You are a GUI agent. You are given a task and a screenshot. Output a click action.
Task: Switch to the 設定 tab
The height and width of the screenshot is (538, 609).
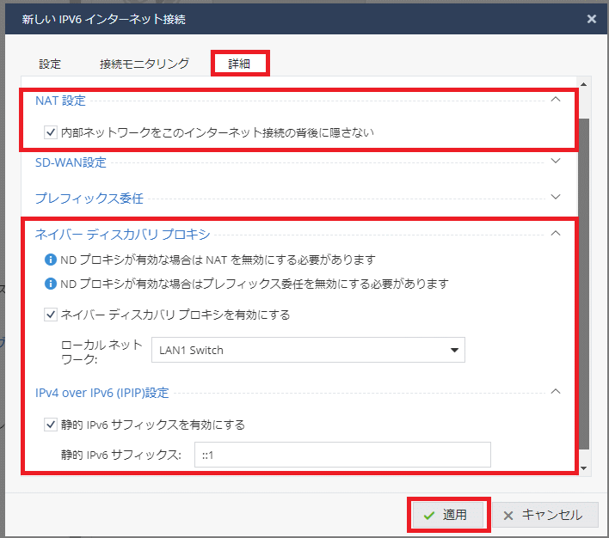coord(50,64)
